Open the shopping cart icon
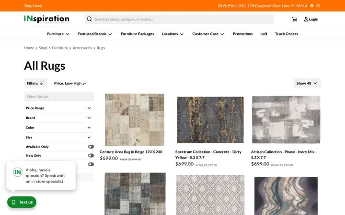This screenshot has height=215, width=345. click(x=294, y=19)
